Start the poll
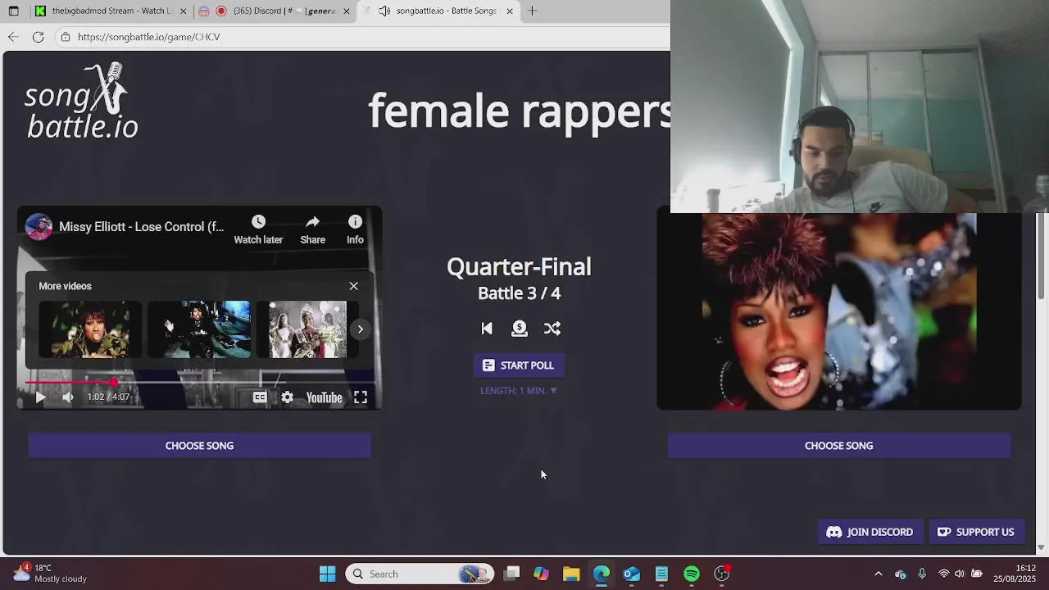Image resolution: width=1049 pixels, height=590 pixels. point(519,365)
